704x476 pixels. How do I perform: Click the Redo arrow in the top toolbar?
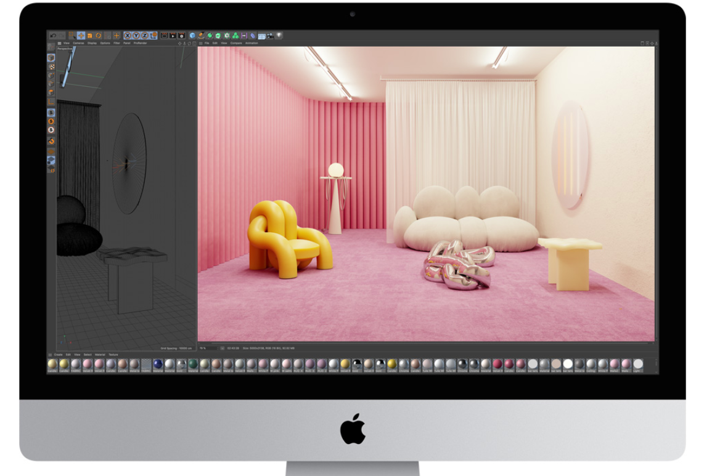(61, 36)
